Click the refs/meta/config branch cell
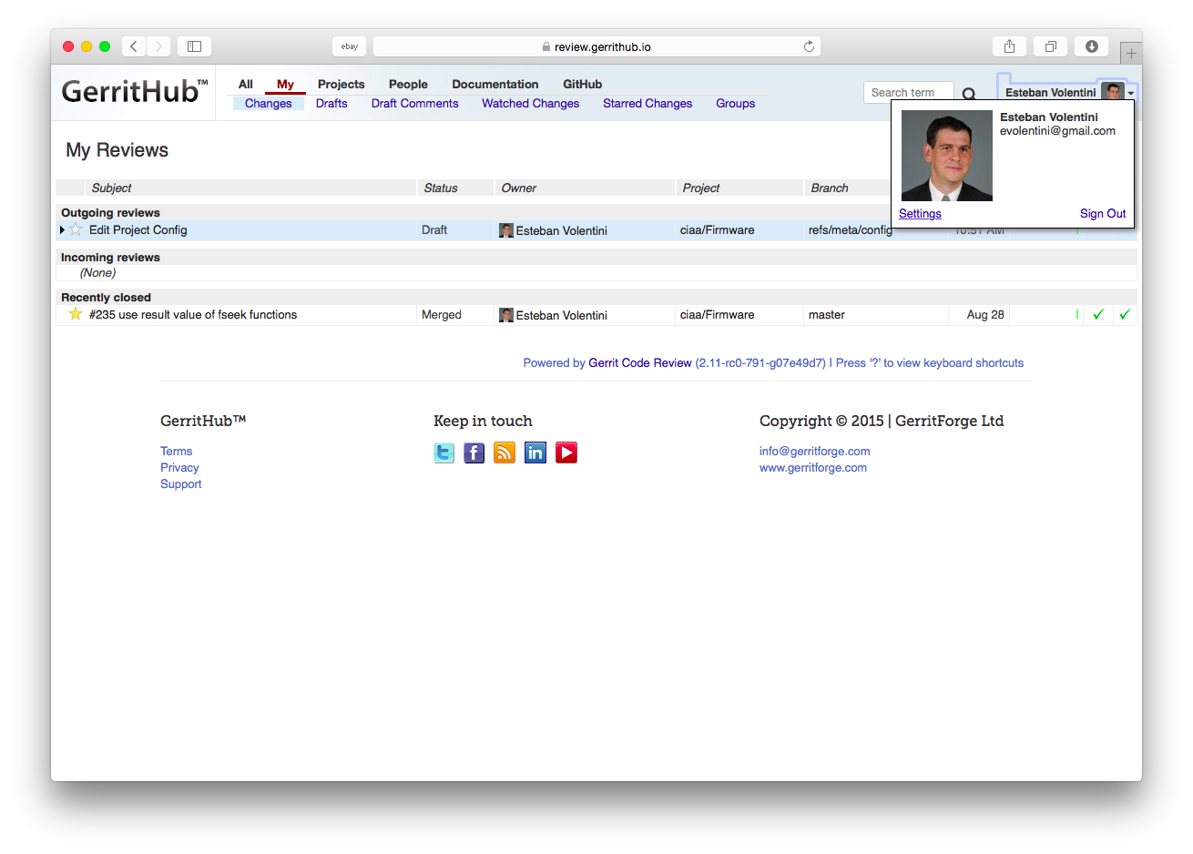The image size is (1193, 854). click(851, 230)
